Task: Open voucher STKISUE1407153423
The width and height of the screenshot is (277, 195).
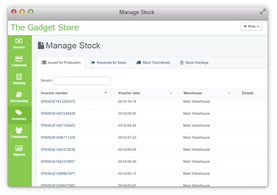Action: pyautogui.click(x=58, y=125)
